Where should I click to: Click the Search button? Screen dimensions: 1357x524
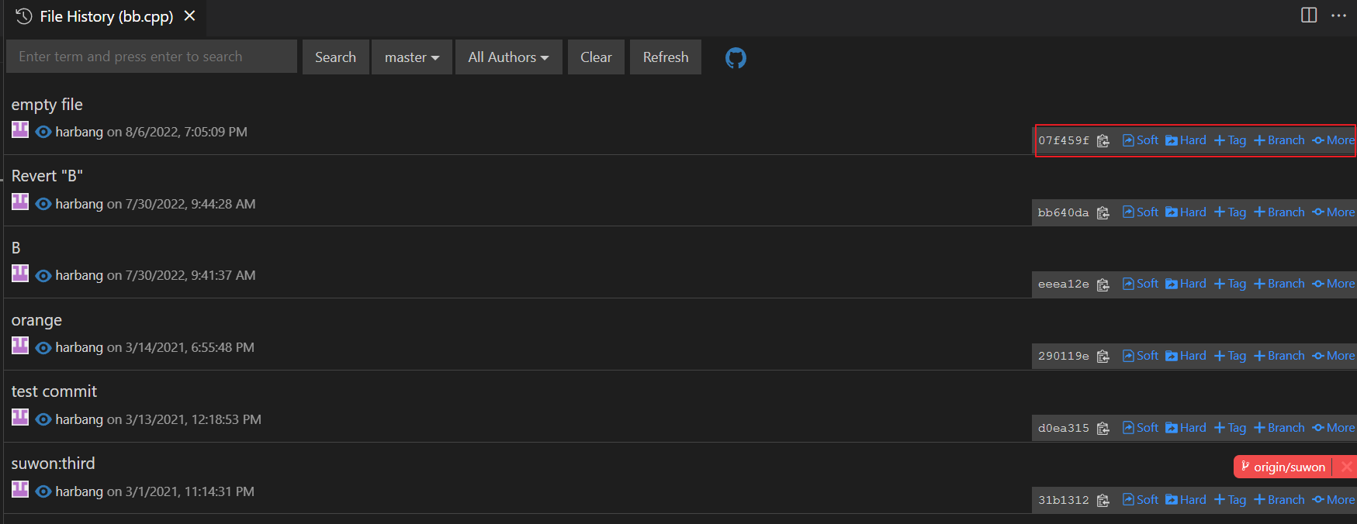click(335, 57)
